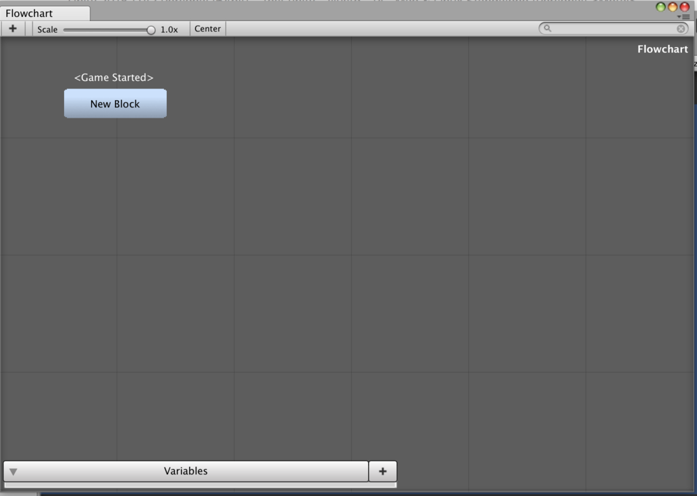
Task: Add a new block with the toolbar plus icon
Action: click(x=12, y=29)
